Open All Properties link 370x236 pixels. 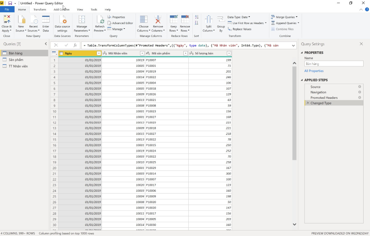[314, 71]
